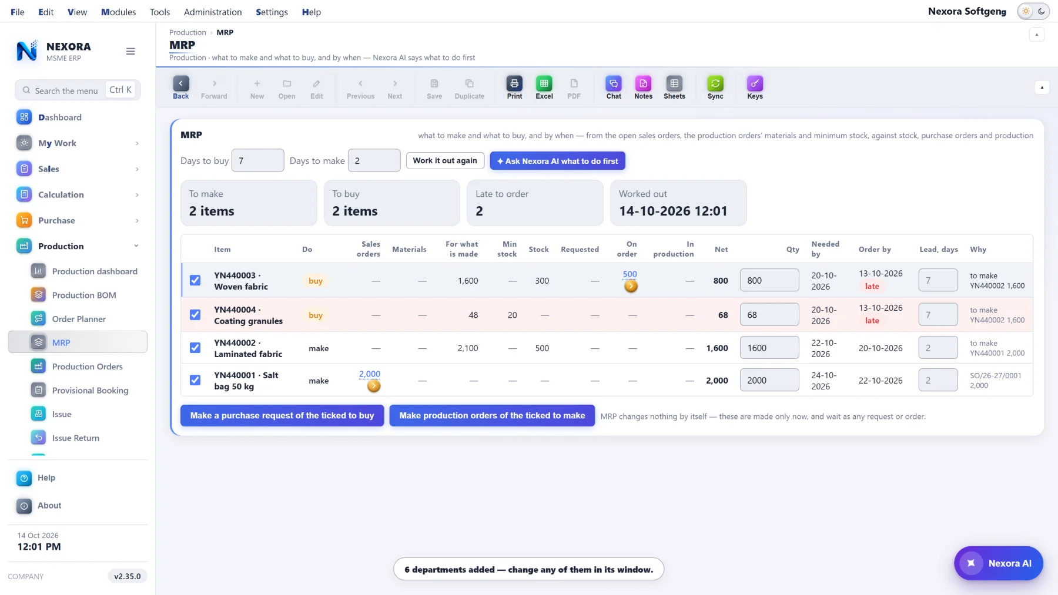Focus the Search the menu box
Image resolution: width=1058 pixels, height=595 pixels.
pyautogui.click(x=78, y=90)
